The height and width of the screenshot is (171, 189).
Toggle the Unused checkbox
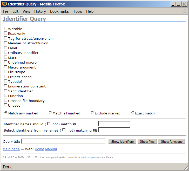coord(5,105)
